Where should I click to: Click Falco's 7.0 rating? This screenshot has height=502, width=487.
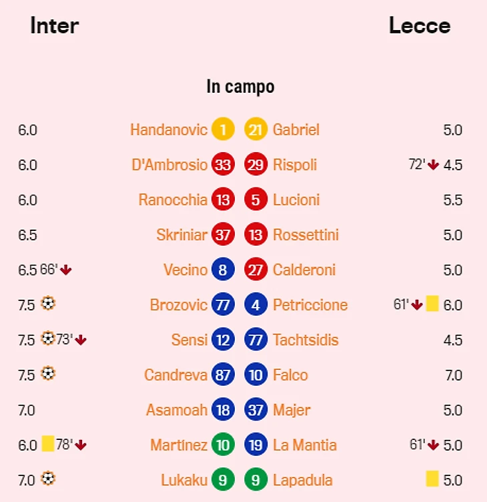(x=454, y=375)
